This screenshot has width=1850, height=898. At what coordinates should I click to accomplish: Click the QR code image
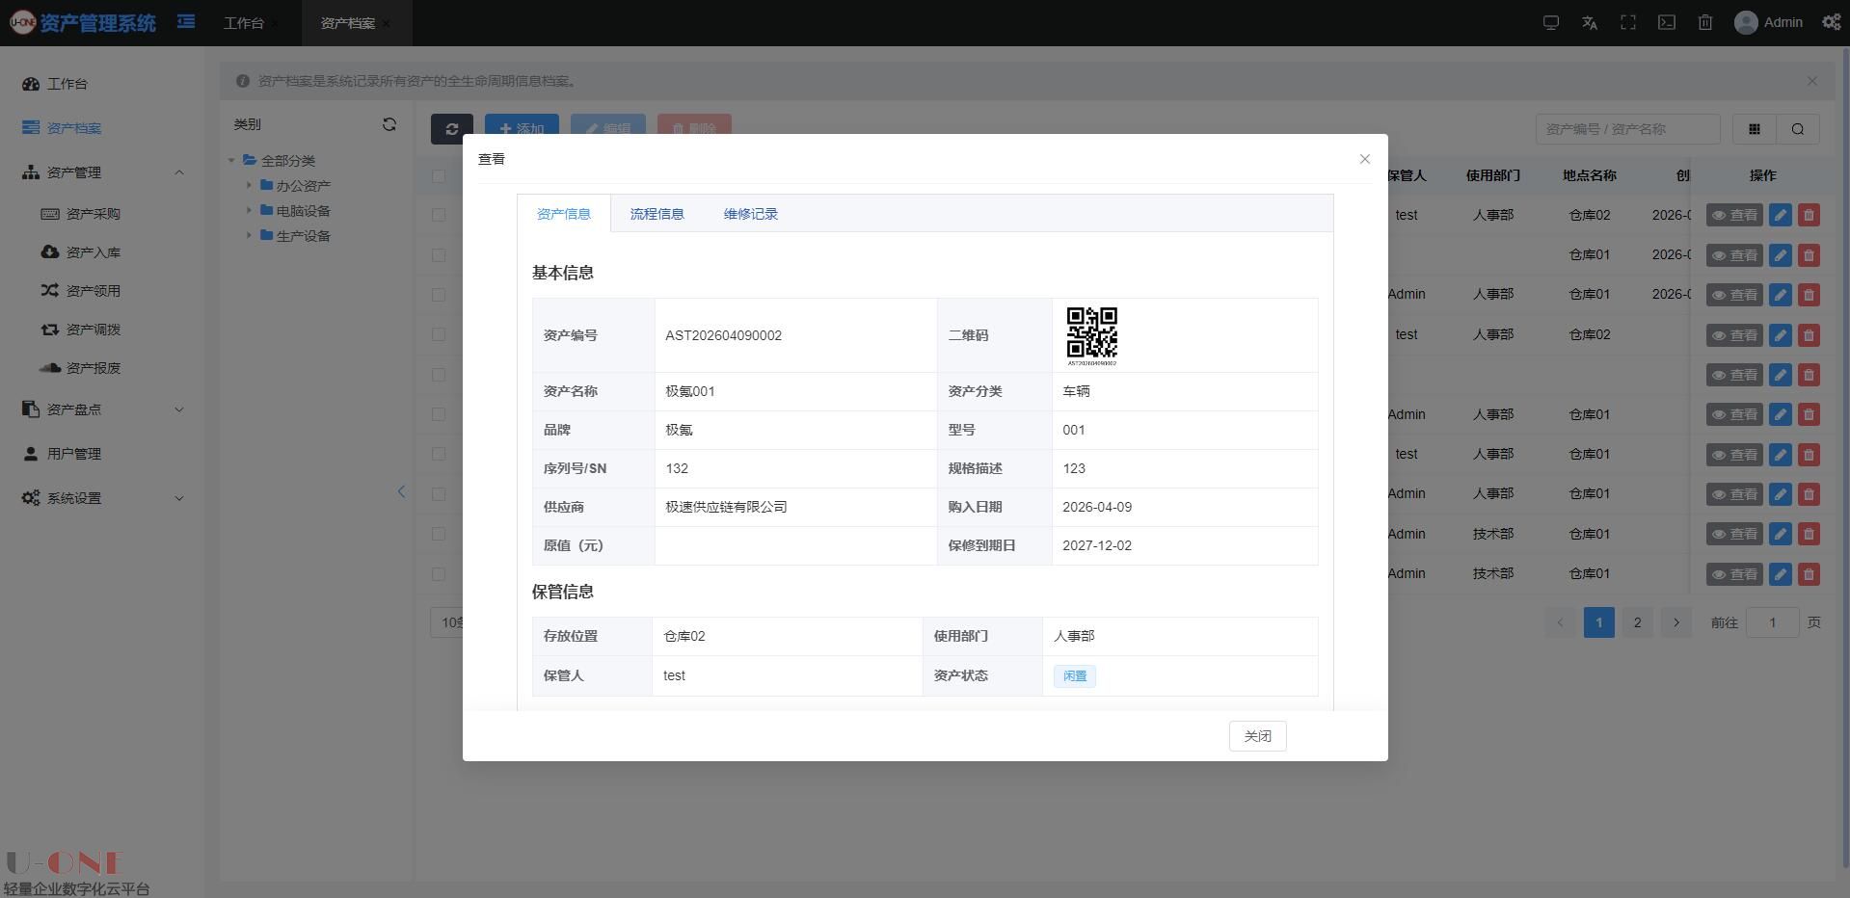pos(1091,333)
